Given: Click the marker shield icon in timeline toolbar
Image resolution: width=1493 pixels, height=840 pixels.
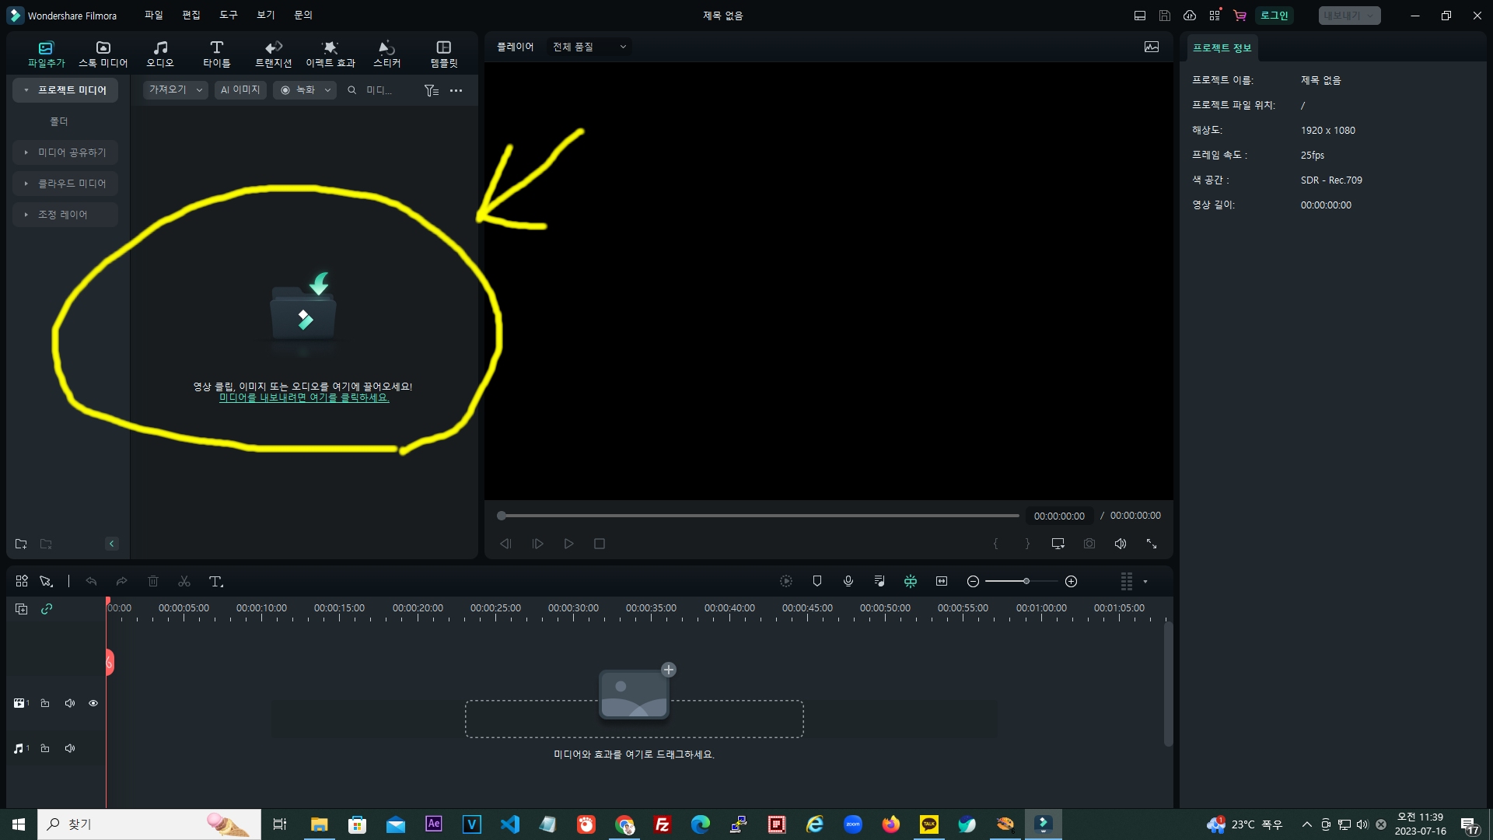Looking at the screenshot, I should (x=817, y=581).
